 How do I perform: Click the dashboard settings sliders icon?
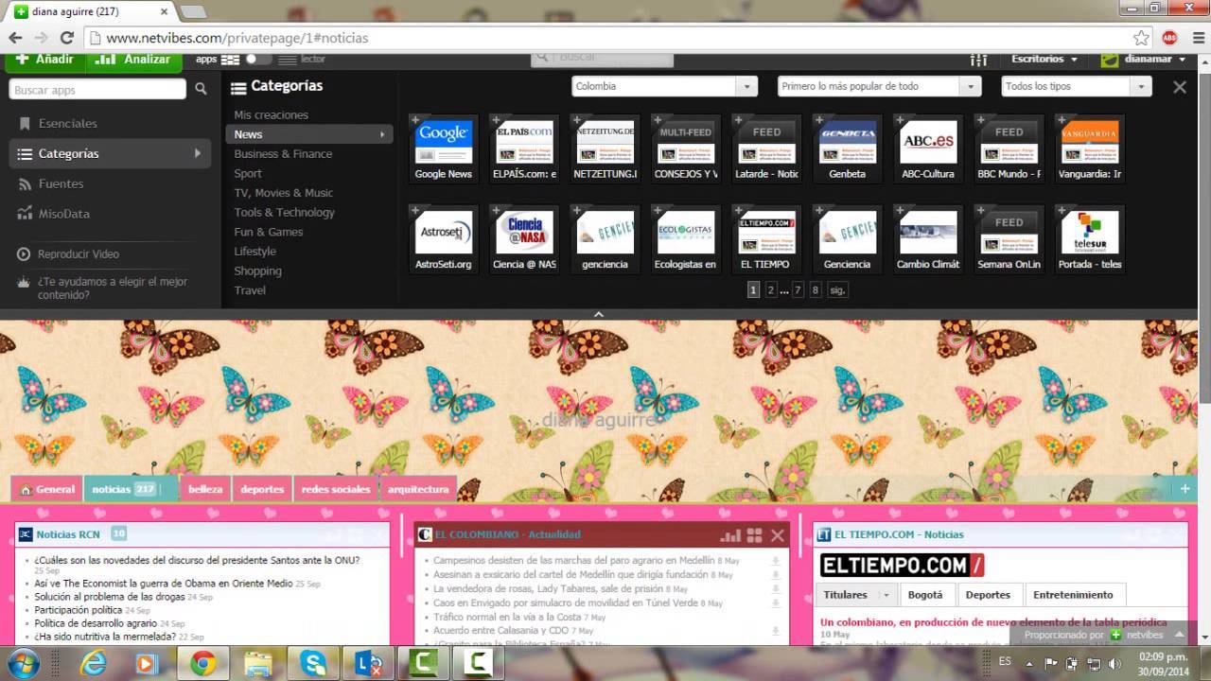click(x=978, y=60)
